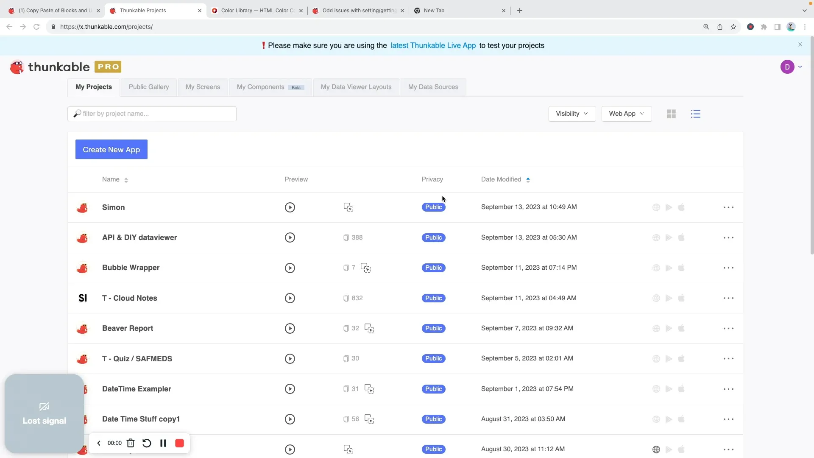Open Simon project beaver icon
Screen dimensions: 814x458
click(x=82, y=207)
